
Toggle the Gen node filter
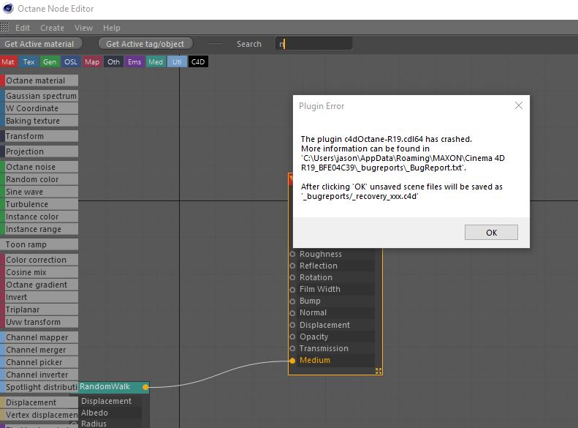click(50, 62)
